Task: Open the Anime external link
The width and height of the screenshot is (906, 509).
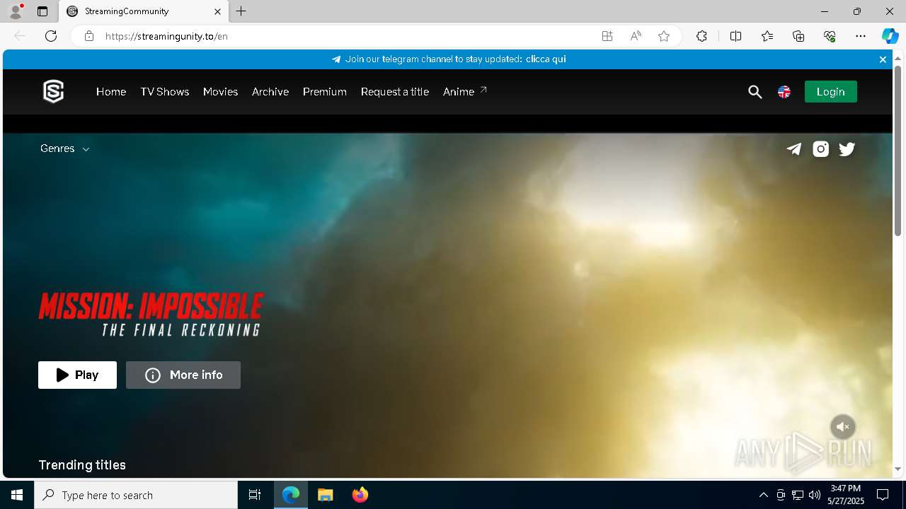Action: [x=465, y=92]
